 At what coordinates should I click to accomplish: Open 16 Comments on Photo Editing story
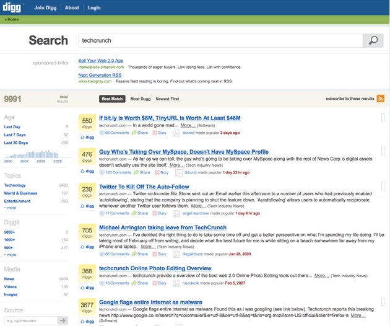coord(115,283)
